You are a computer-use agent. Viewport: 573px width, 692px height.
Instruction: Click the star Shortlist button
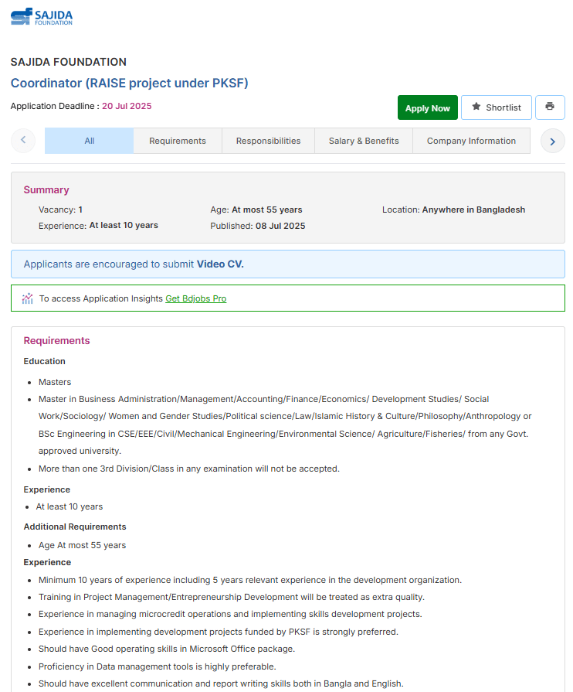click(x=496, y=107)
